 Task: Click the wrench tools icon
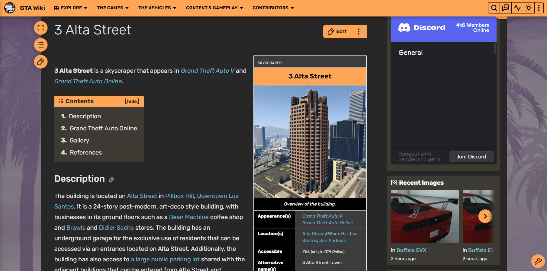point(538,261)
